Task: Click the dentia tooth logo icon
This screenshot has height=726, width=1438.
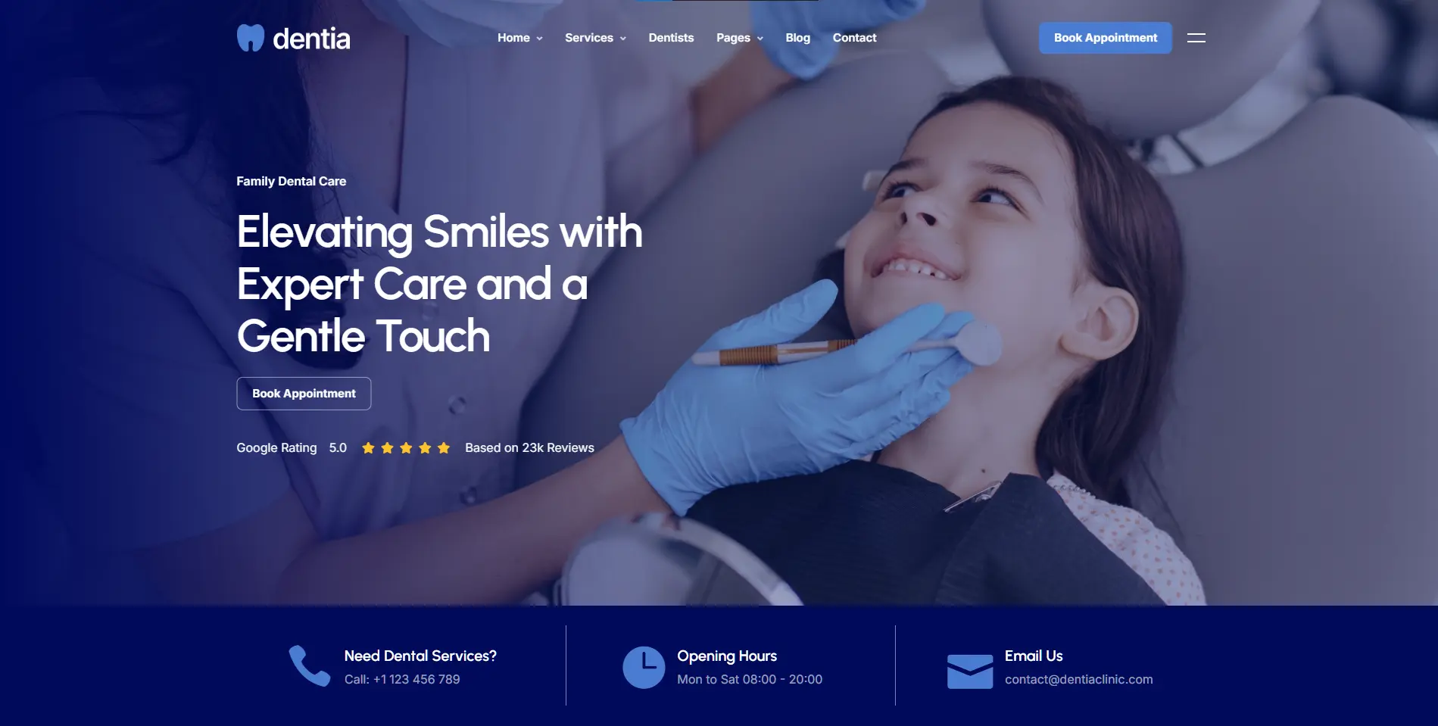Action: click(251, 38)
